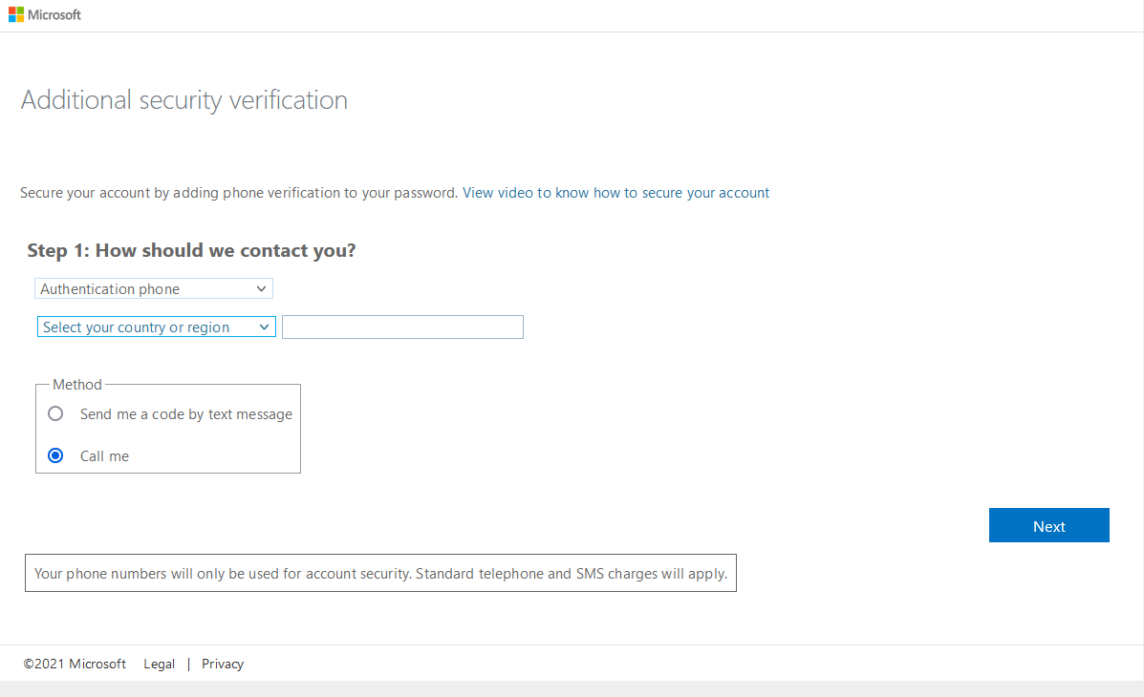Screen dimensions: 1144x697
Task: Click the 'Step 1: How should we contact you?' heading
Action: pos(191,250)
